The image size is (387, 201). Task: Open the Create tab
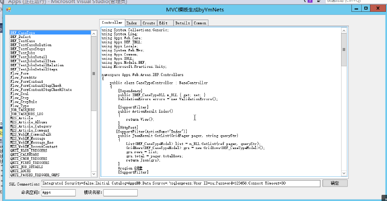(149, 23)
